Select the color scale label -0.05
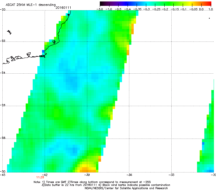Image resolution: width=216 pixels, height=190 pixels. coord(194,9)
